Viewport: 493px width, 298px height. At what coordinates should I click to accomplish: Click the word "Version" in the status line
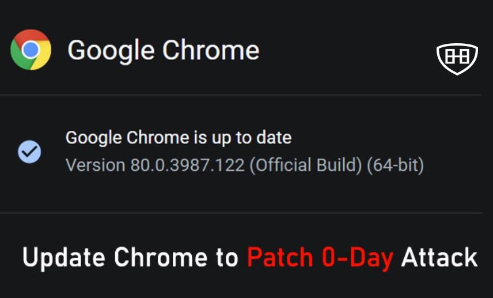pyautogui.click(x=95, y=165)
